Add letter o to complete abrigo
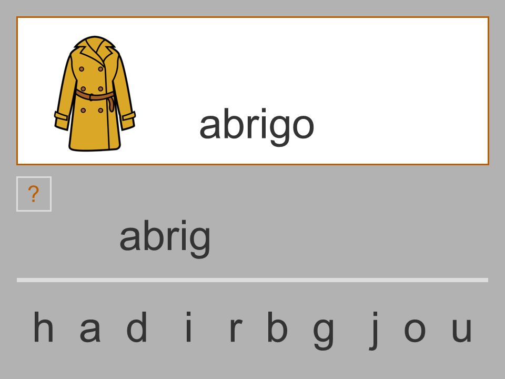Image resolution: width=505 pixels, height=379 pixels. coord(415,330)
